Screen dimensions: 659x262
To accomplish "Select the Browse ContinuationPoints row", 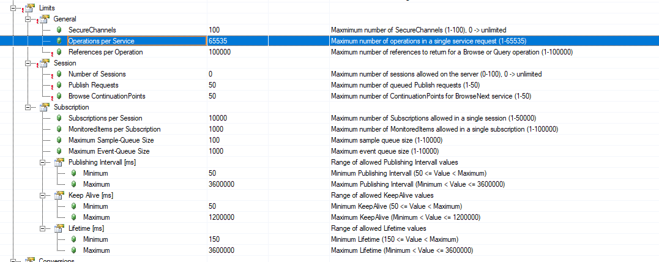I will pyautogui.click(x=329, y=96).
